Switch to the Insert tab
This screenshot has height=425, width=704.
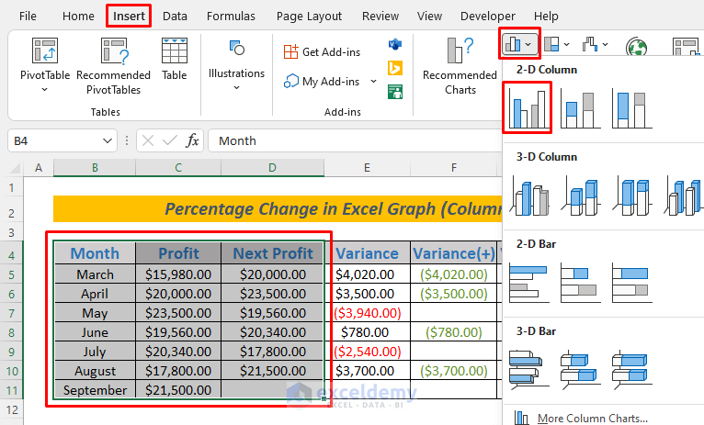(129, 17)
